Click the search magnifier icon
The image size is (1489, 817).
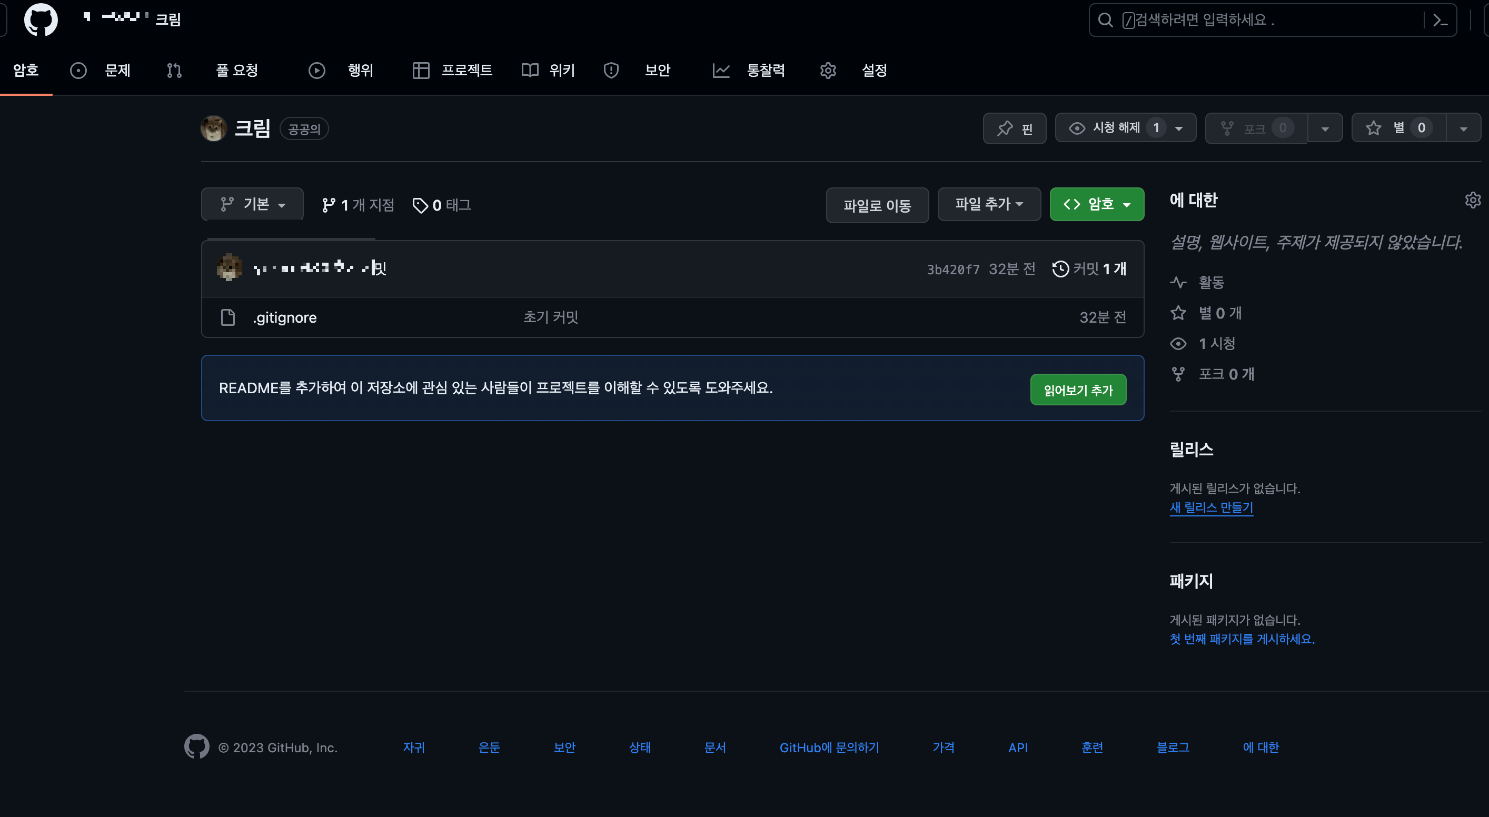click(1105, 20)
